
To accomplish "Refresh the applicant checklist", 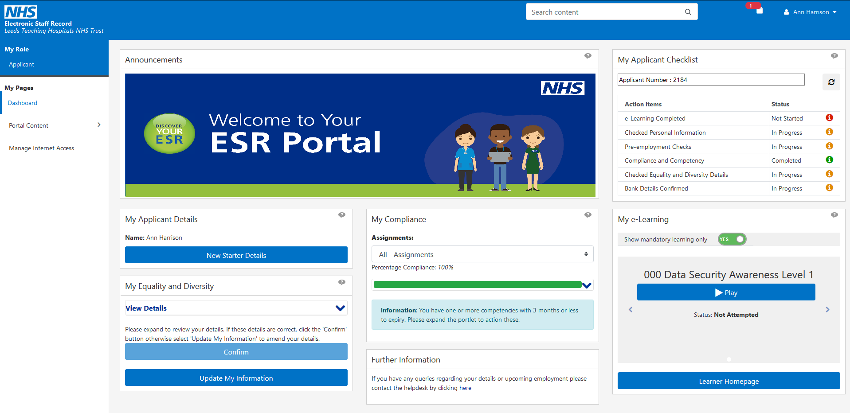I will pos(831,82).
